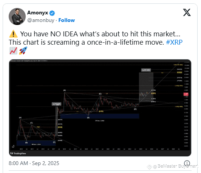Click the tweet info circle icon
This screenshot has height=173, width=201.
click(187, 163)
